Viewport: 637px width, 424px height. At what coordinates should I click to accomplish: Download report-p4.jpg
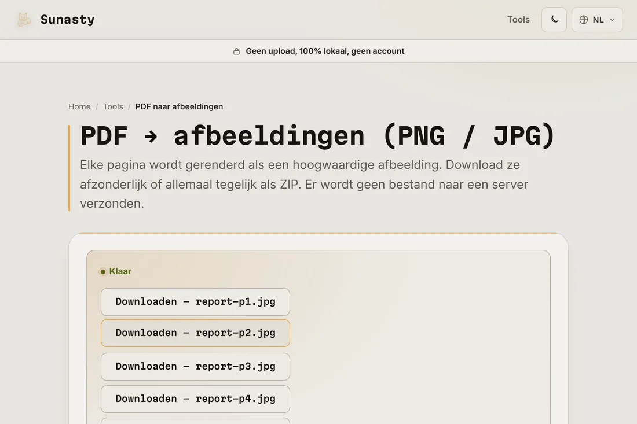(195, 399)
